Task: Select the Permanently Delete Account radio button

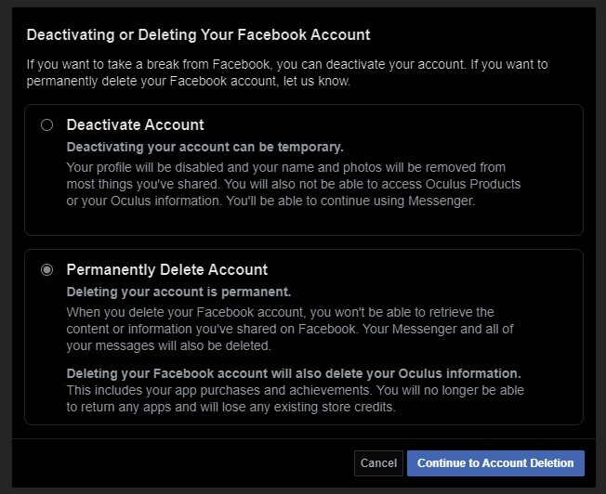Action: [47, 270]
